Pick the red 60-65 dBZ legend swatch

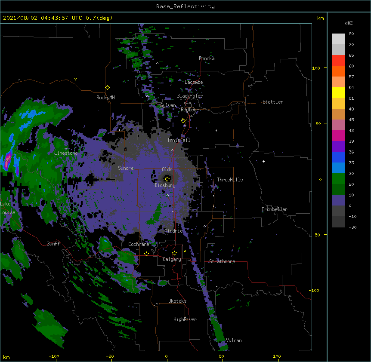pos(338,61)
